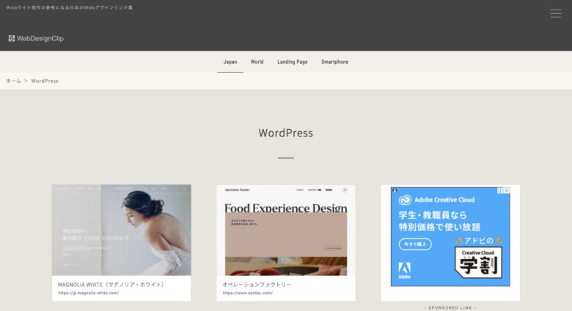Click the small round icon at ad top-left
The height and width of the screenshot is (311, 572).
[395, 191]
